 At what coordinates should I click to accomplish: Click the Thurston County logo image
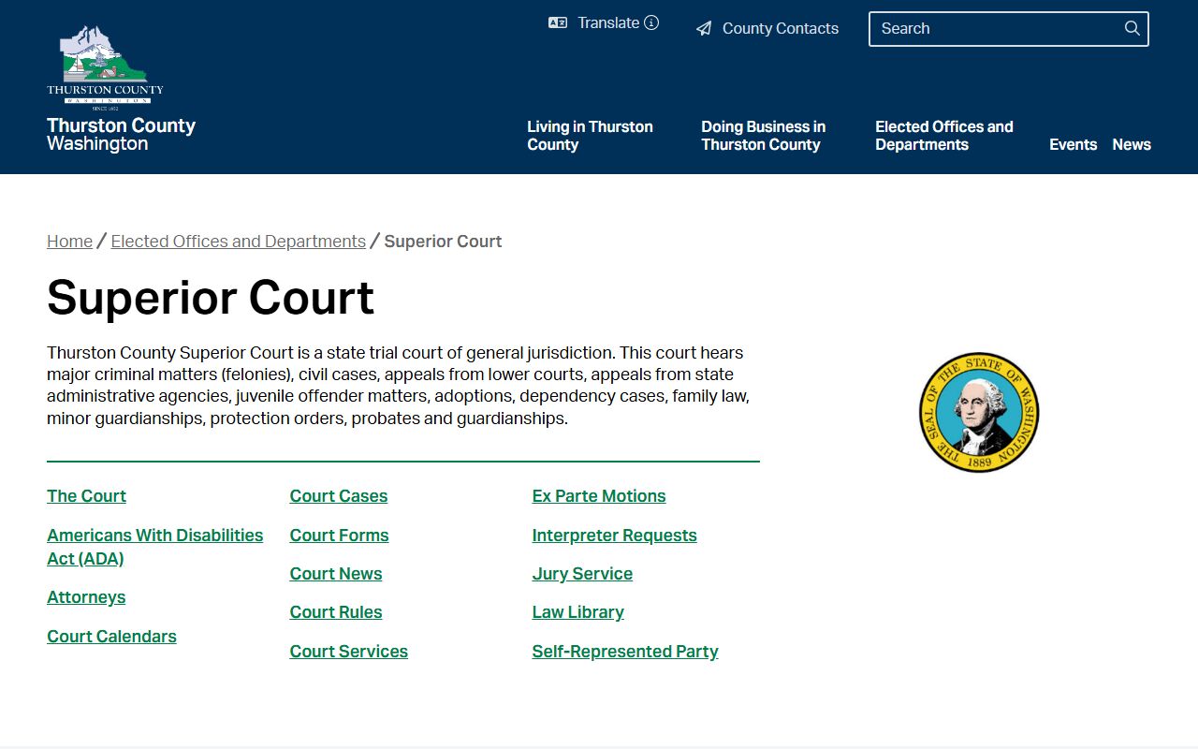click(105, 66)
